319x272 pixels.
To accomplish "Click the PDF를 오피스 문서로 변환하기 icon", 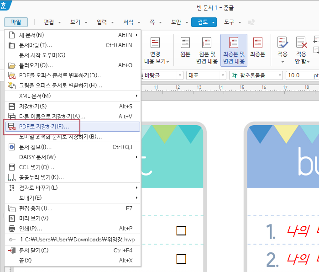I will click(12, 75).
